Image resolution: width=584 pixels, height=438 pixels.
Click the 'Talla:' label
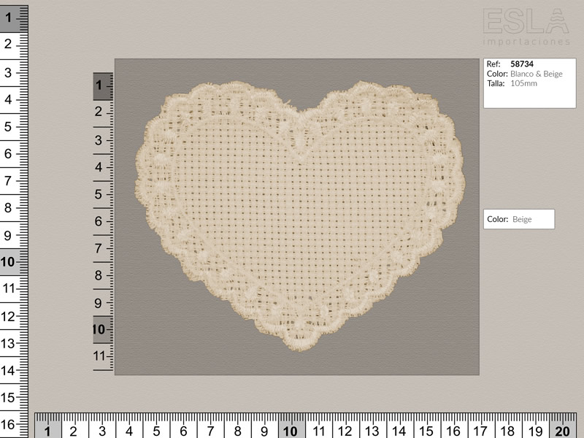(x=496, y=83)
